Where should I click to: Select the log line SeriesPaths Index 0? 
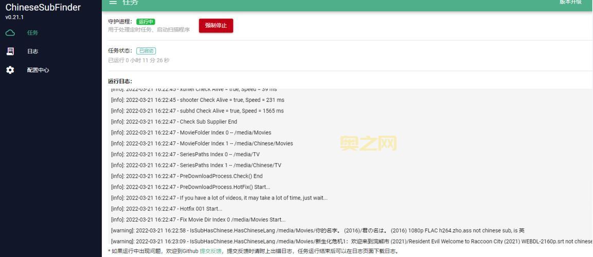click(x=185, y=154)
